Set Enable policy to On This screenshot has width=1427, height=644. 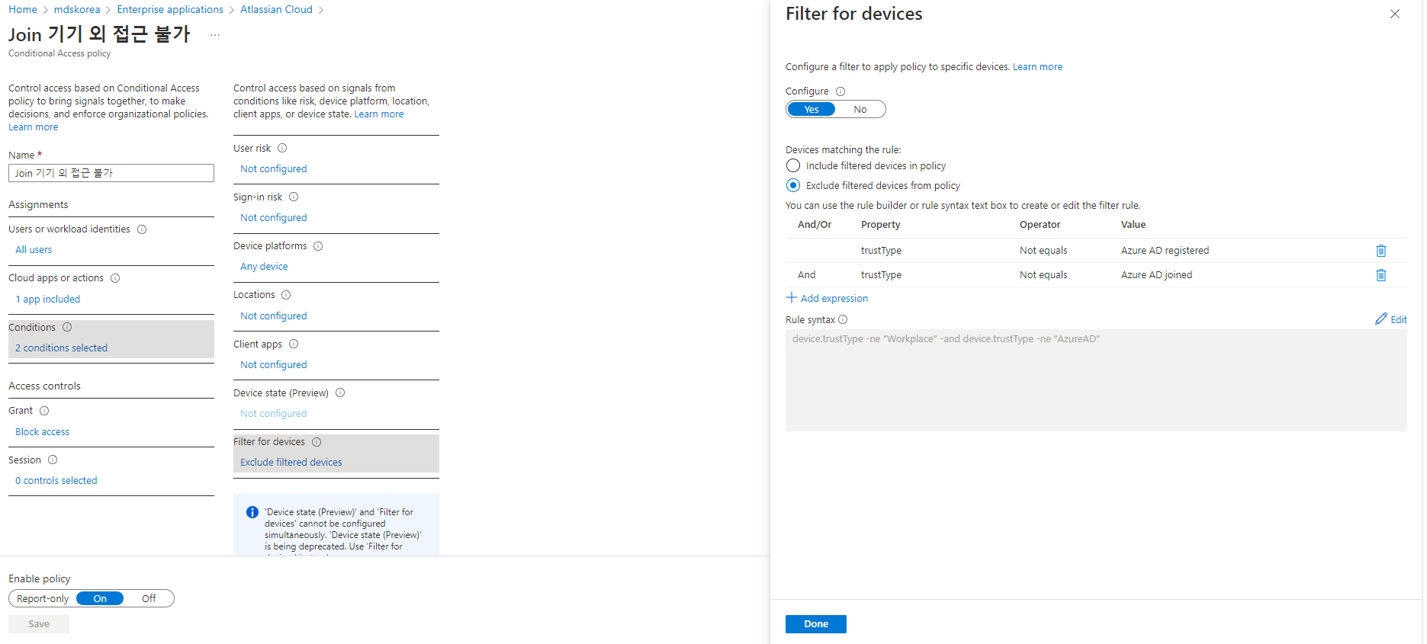(x=100, y=599)
